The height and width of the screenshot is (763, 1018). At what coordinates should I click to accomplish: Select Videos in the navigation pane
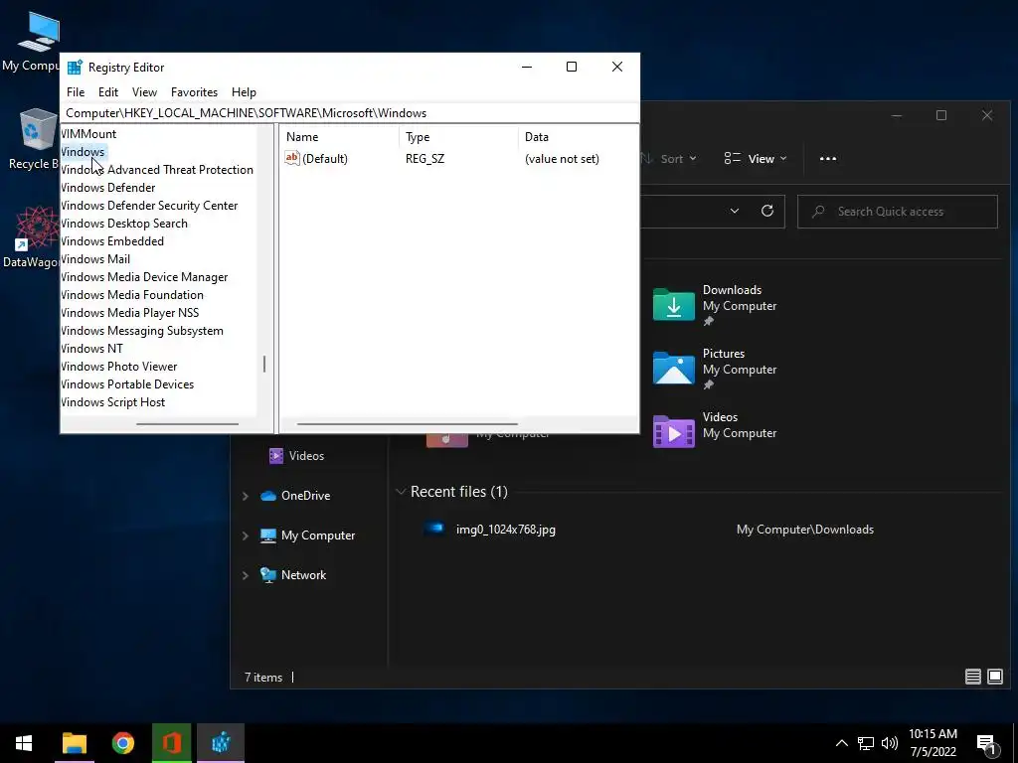click(x=296, y=455)
